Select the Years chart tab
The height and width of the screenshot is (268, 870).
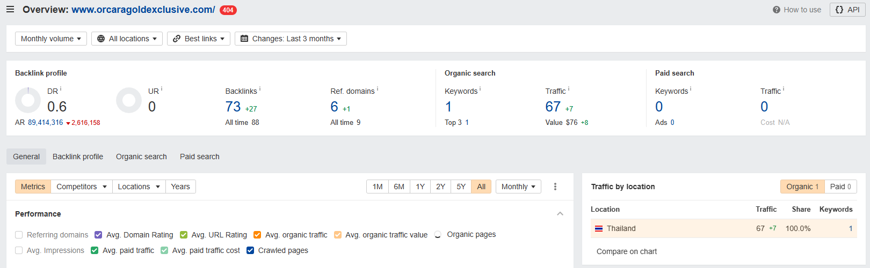(180, 187)
